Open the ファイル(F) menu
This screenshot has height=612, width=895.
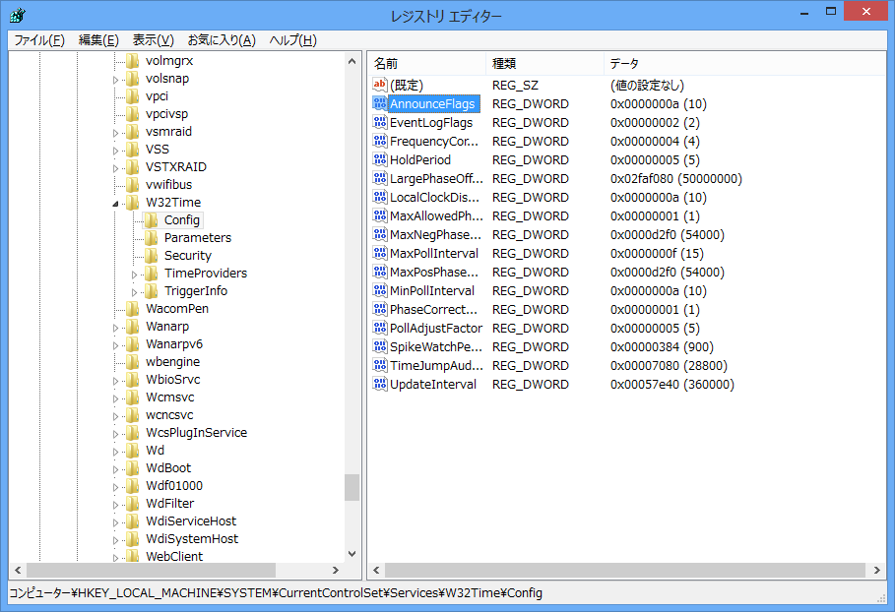tap(38, 39)
